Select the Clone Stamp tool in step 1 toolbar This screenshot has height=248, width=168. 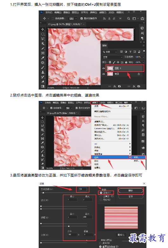[x=42, y=72]
